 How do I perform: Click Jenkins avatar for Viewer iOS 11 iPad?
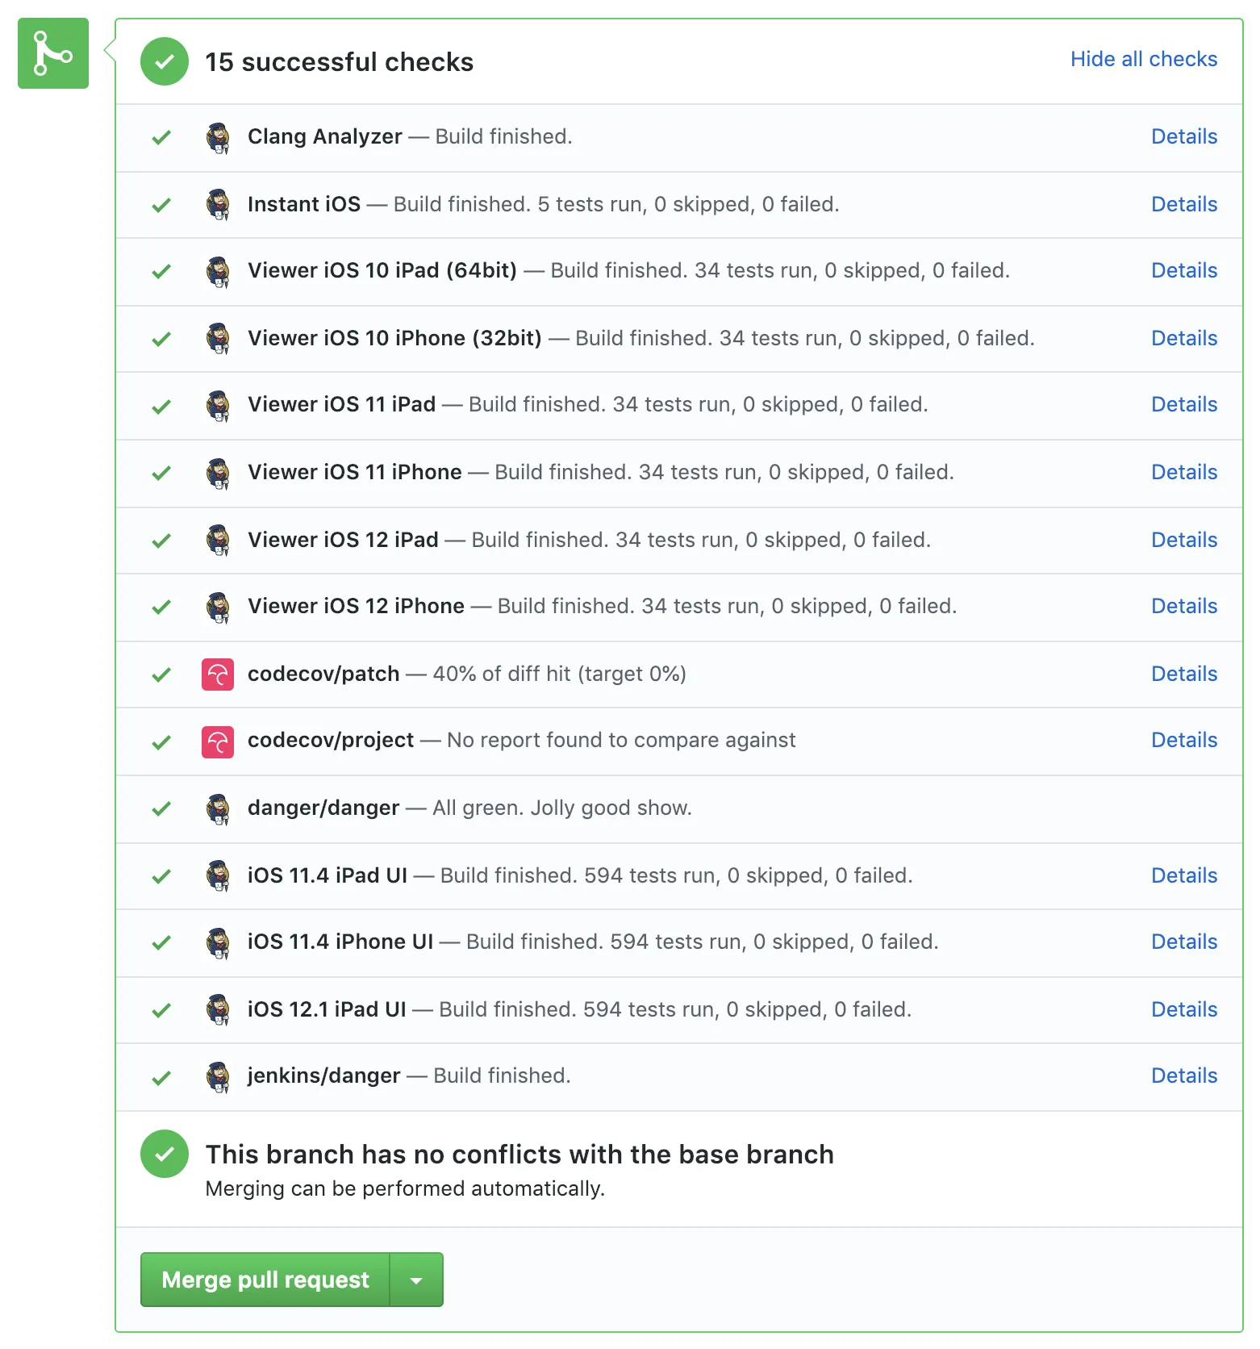218,405
